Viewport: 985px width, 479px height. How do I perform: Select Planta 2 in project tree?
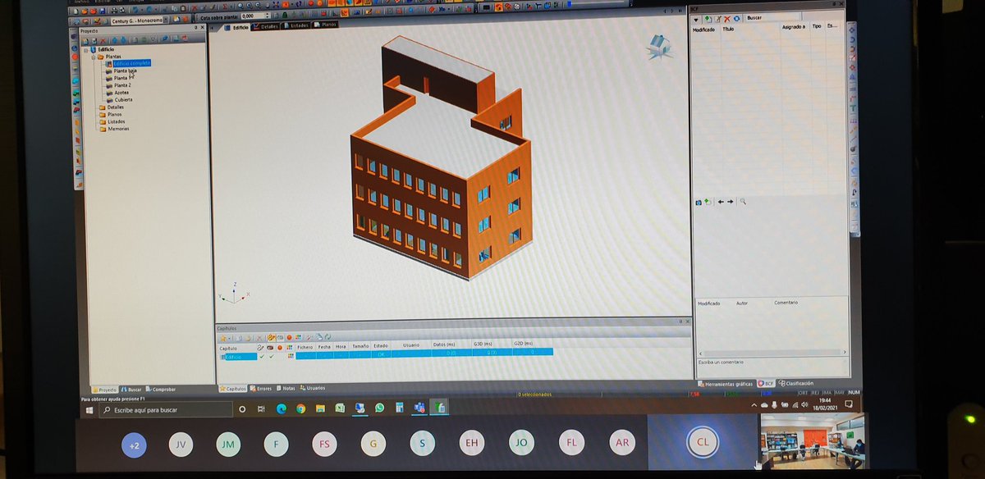pos(122,84)
